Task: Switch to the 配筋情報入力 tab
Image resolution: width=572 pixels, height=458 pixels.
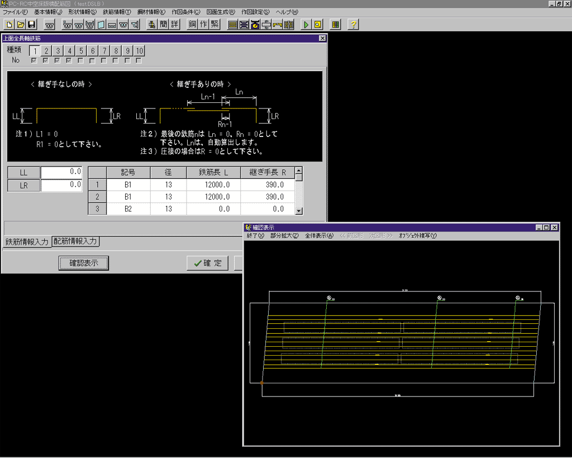Action: point(75,242)
